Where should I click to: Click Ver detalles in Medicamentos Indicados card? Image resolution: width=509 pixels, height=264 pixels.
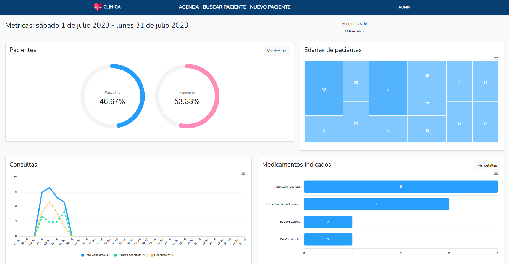pos(487,165)
